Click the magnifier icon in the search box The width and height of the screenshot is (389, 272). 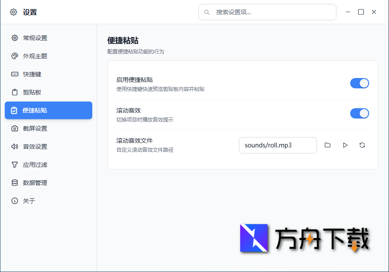pos(207,12)
